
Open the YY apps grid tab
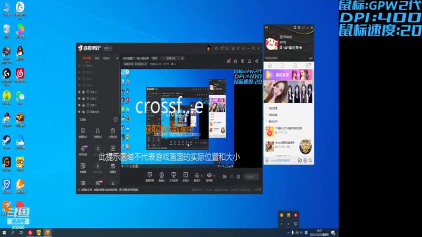click(x=308, y=65)
